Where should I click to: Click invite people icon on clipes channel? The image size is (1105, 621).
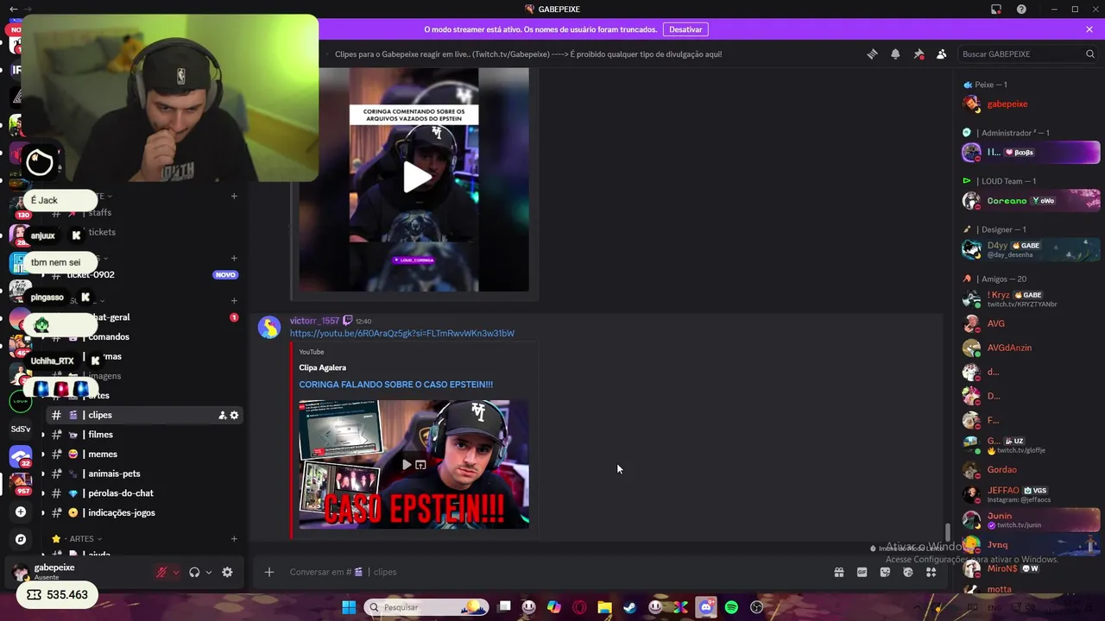point(222,415)
